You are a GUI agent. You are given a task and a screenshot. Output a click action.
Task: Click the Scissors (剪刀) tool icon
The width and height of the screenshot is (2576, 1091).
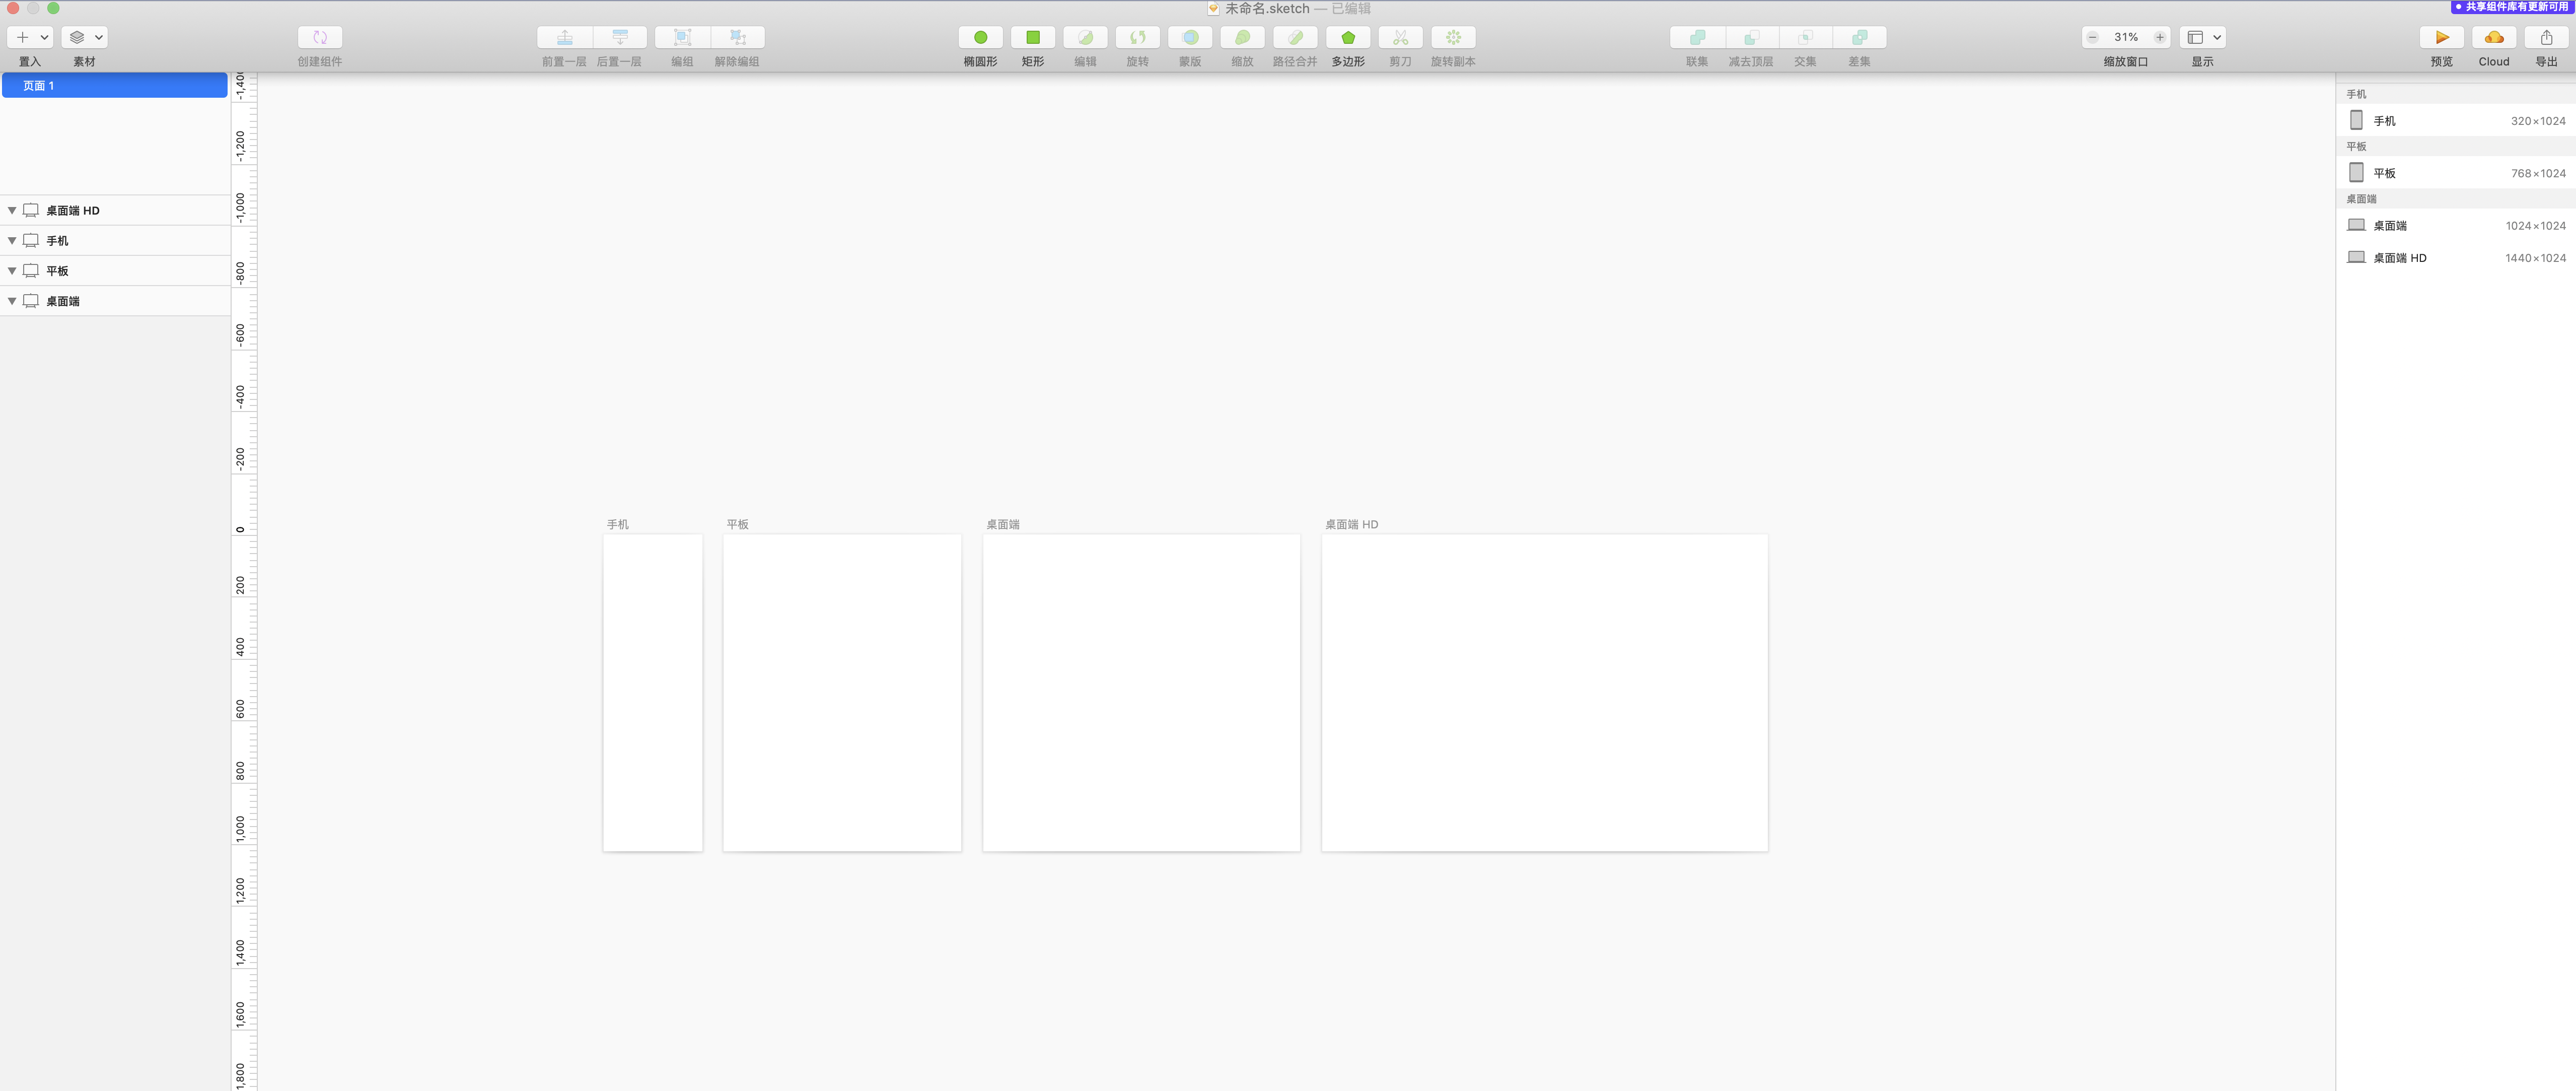point(1399,38)
